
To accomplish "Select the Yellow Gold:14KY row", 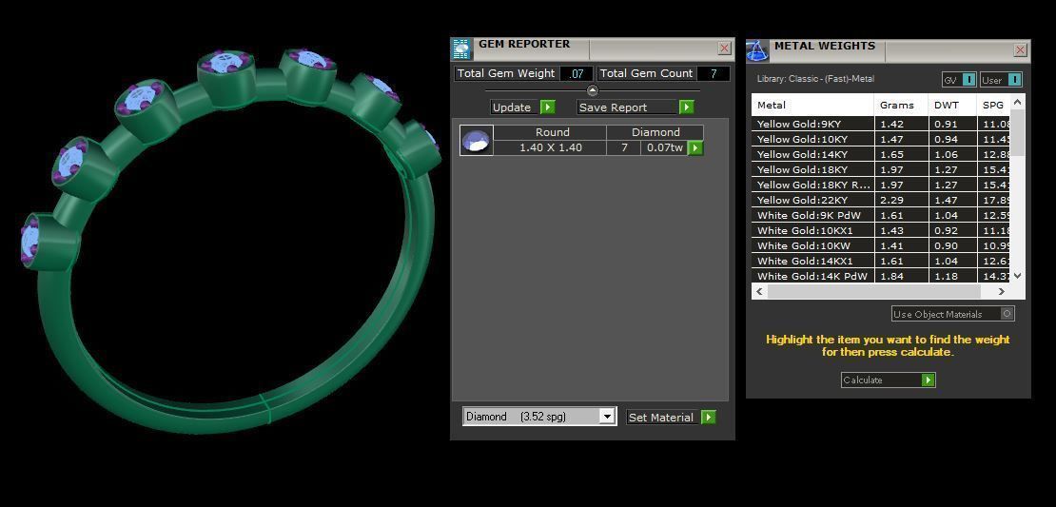I will [812, 154].
